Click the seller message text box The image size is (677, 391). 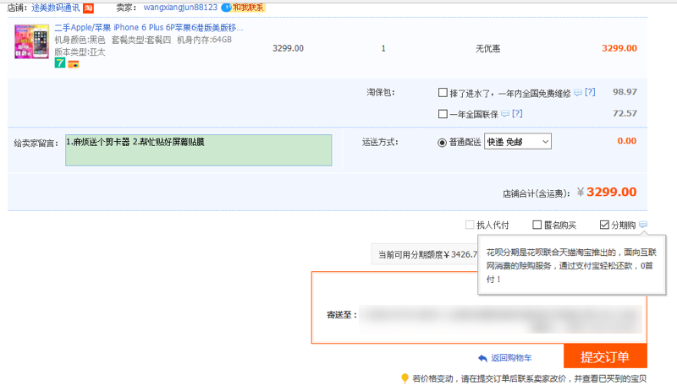(199, 150)
